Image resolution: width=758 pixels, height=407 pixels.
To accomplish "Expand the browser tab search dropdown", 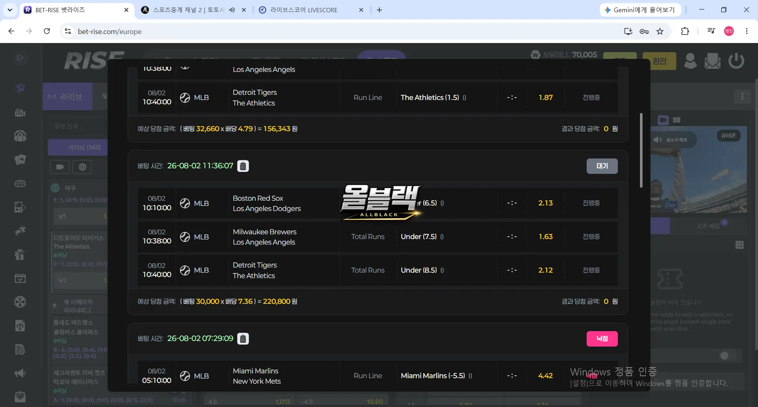I will (x=10, y=10).
